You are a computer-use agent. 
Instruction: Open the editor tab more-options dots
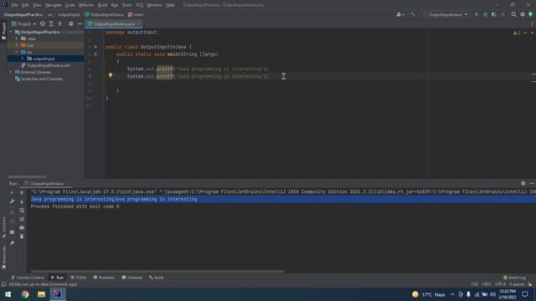(532, 24)
